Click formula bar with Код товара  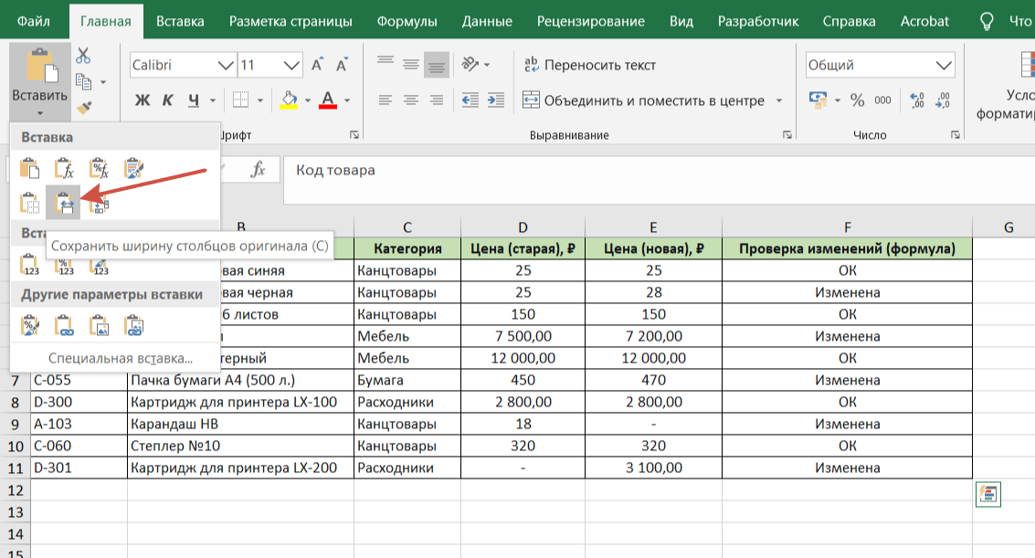pyautogui.click(x=659, y=179)
